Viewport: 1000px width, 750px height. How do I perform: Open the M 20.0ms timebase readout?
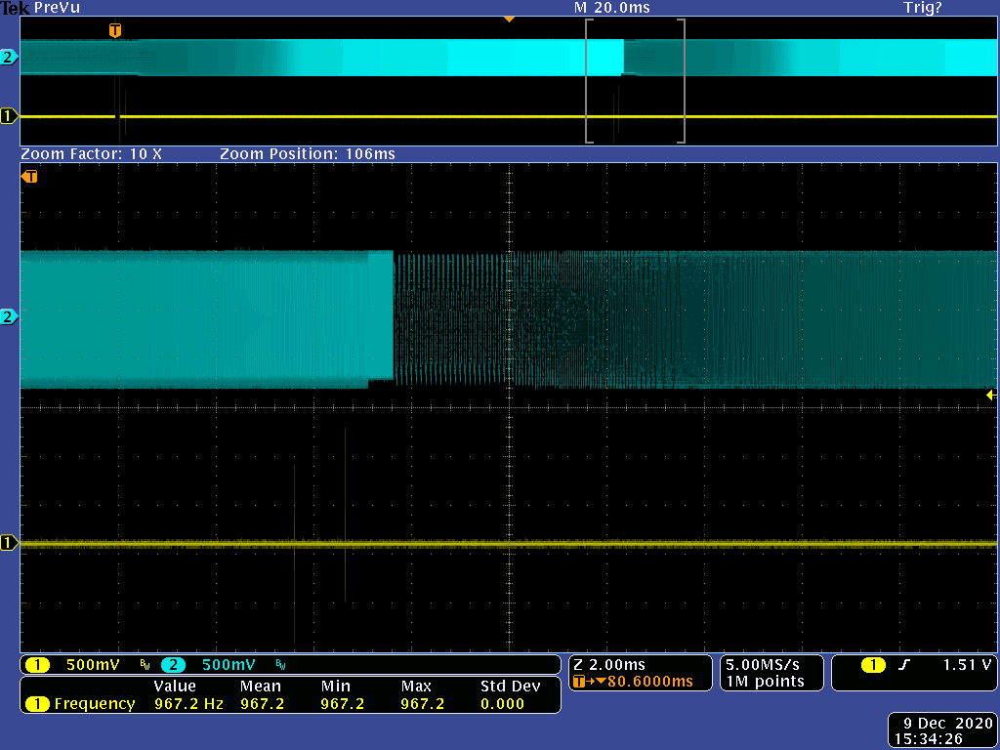[x=612, y=8]
